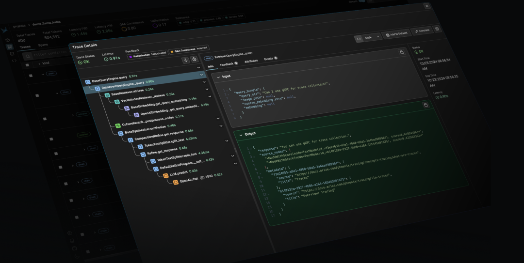Click the CompactAndRefine.get_response span icon
The width and height of the screenshot is (524, 263).
point(131,140)
